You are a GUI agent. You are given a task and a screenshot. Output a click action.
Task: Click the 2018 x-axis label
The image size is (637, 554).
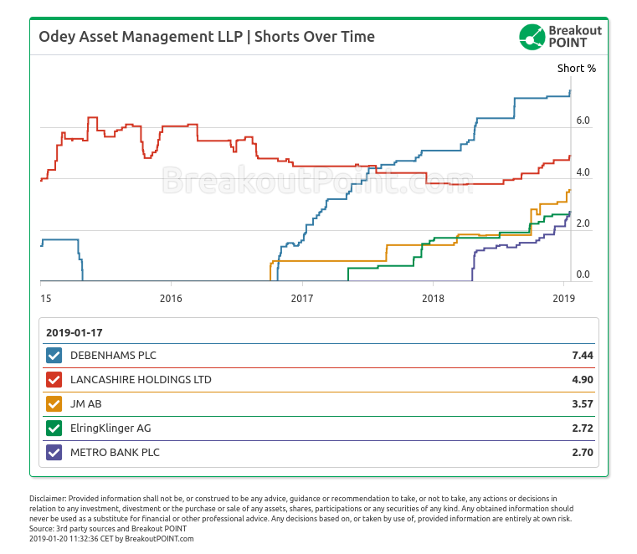pyautogui.click(x=433, y=299)
